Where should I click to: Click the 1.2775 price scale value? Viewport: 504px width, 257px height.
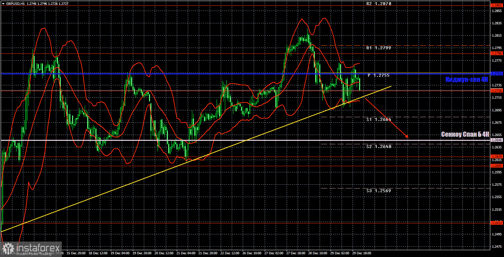(497, 61)
